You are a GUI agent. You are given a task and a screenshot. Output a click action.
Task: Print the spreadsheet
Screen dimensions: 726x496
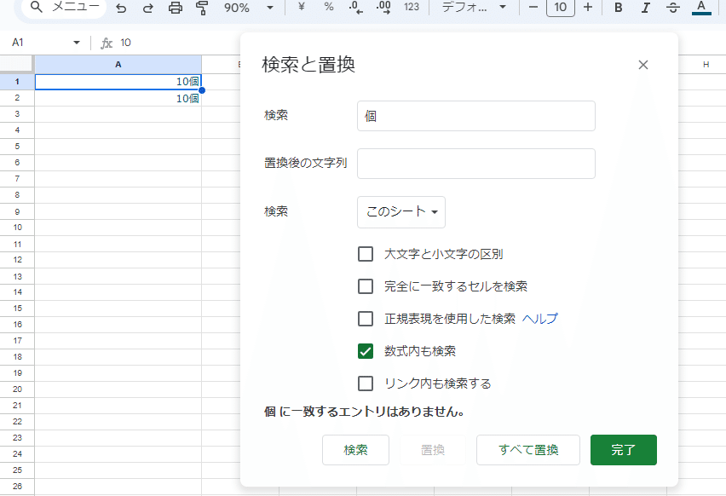175,8
